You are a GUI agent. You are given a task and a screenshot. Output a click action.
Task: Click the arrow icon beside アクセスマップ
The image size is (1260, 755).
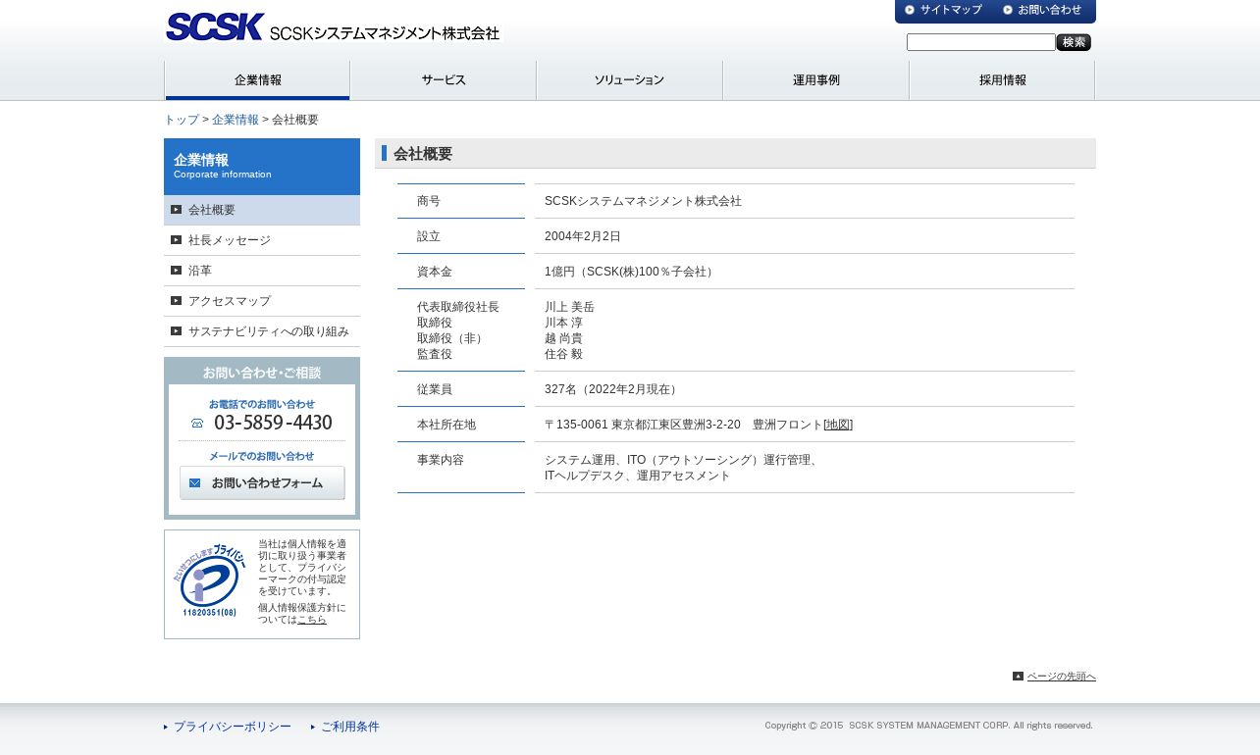coord(176,300)
